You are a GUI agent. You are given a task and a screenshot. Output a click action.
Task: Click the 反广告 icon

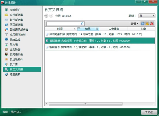click(x=6, y=64)
